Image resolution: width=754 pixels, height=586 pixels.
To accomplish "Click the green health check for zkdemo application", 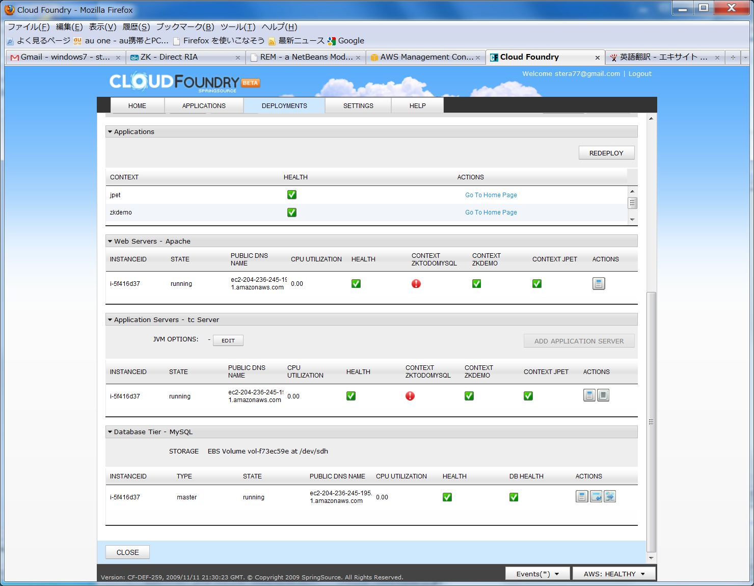I will 292,212.
